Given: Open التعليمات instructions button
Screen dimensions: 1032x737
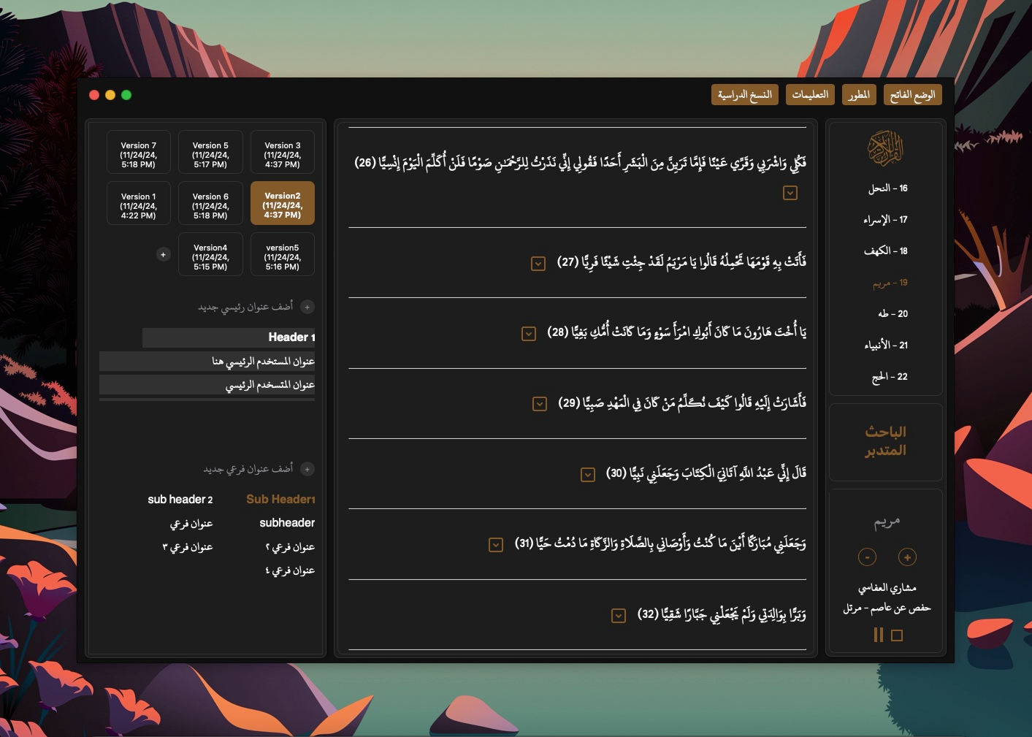Looking at the screenshot, I should tap(810, 95).
